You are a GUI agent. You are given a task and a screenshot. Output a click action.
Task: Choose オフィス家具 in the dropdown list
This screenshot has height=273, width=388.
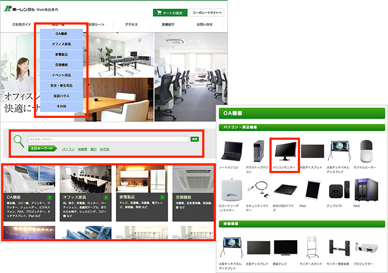click(x=62, y=44)
